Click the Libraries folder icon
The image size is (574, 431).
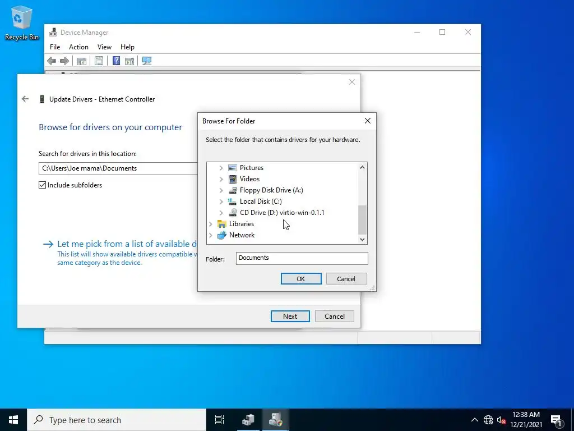point(222,224)
